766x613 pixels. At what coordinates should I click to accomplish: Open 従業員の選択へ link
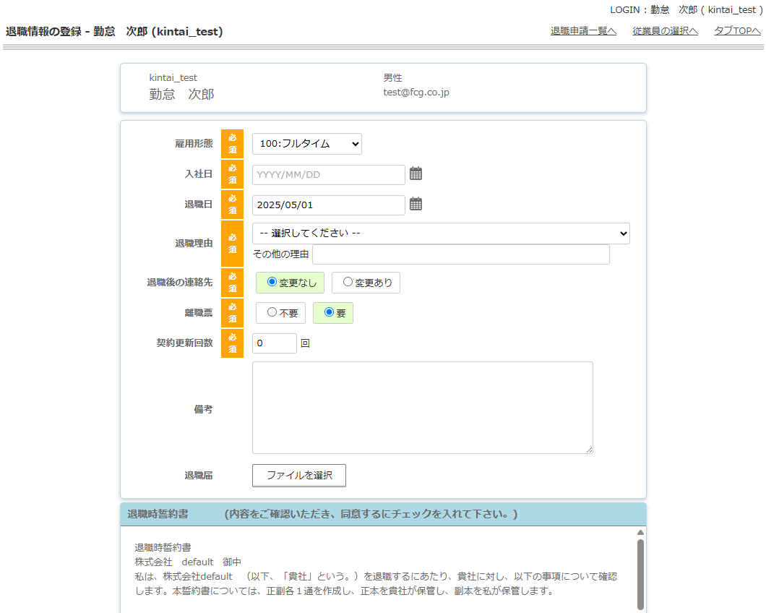coord(665,31)
